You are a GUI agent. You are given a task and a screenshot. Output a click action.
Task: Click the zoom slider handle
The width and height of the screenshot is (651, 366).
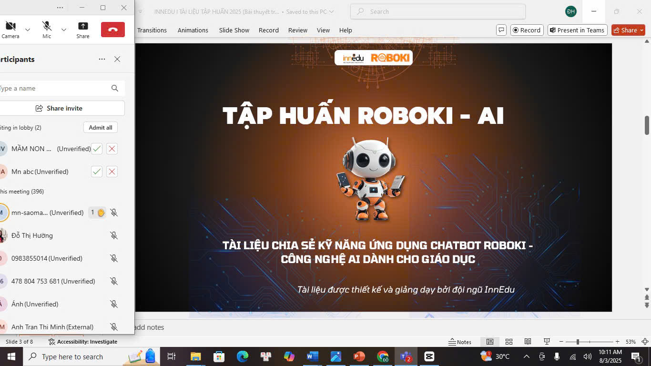[578, 342]
